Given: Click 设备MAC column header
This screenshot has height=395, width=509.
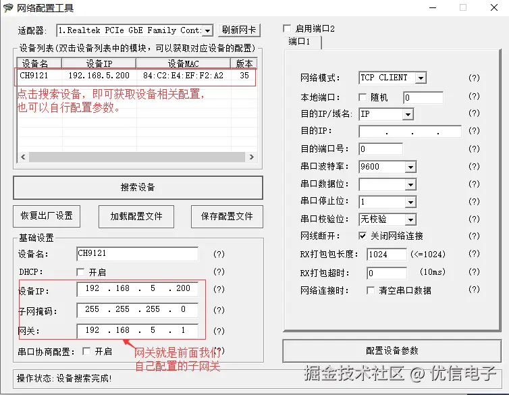Looking at the screenshot, I should point(183,63).
